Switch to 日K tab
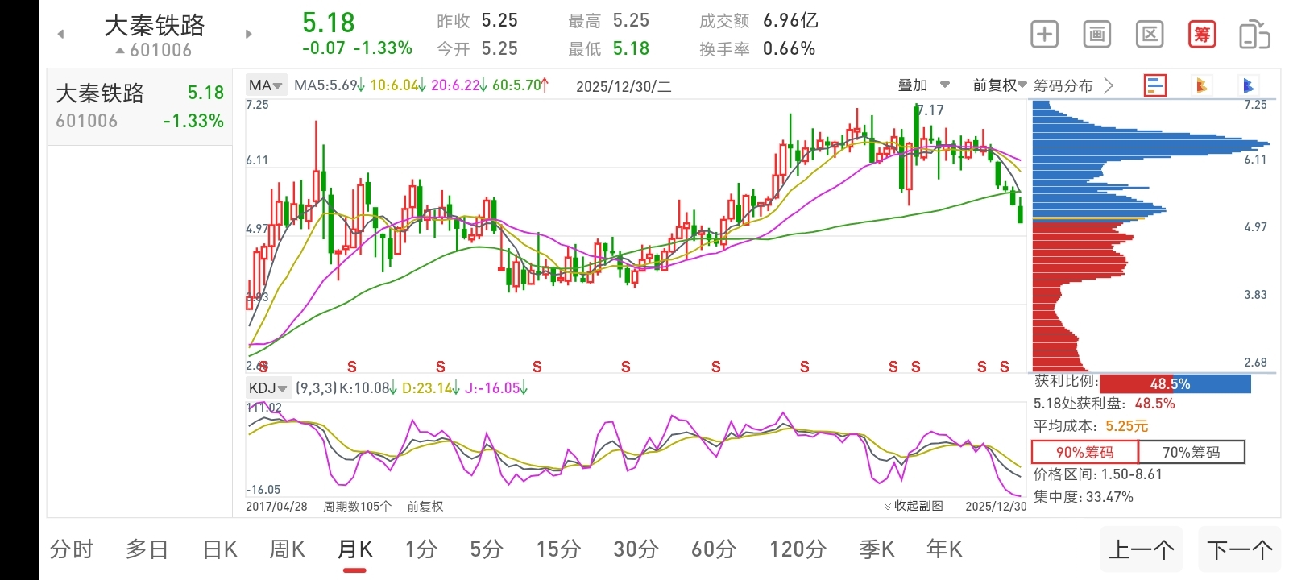The width and height of the screenshot is (1289, 580). click(220, 549)
